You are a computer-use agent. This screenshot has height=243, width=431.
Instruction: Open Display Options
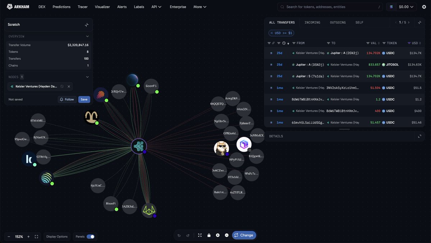click(x=57, y=237)
